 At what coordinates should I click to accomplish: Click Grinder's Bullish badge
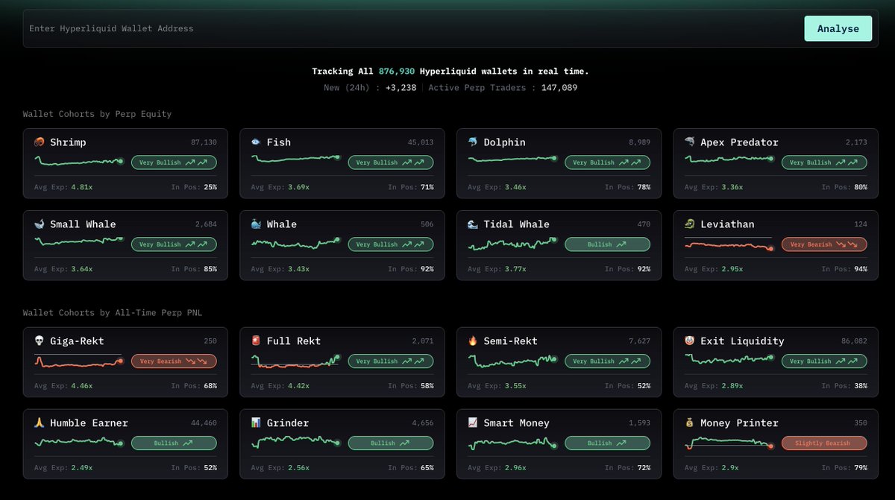point(391,443)
